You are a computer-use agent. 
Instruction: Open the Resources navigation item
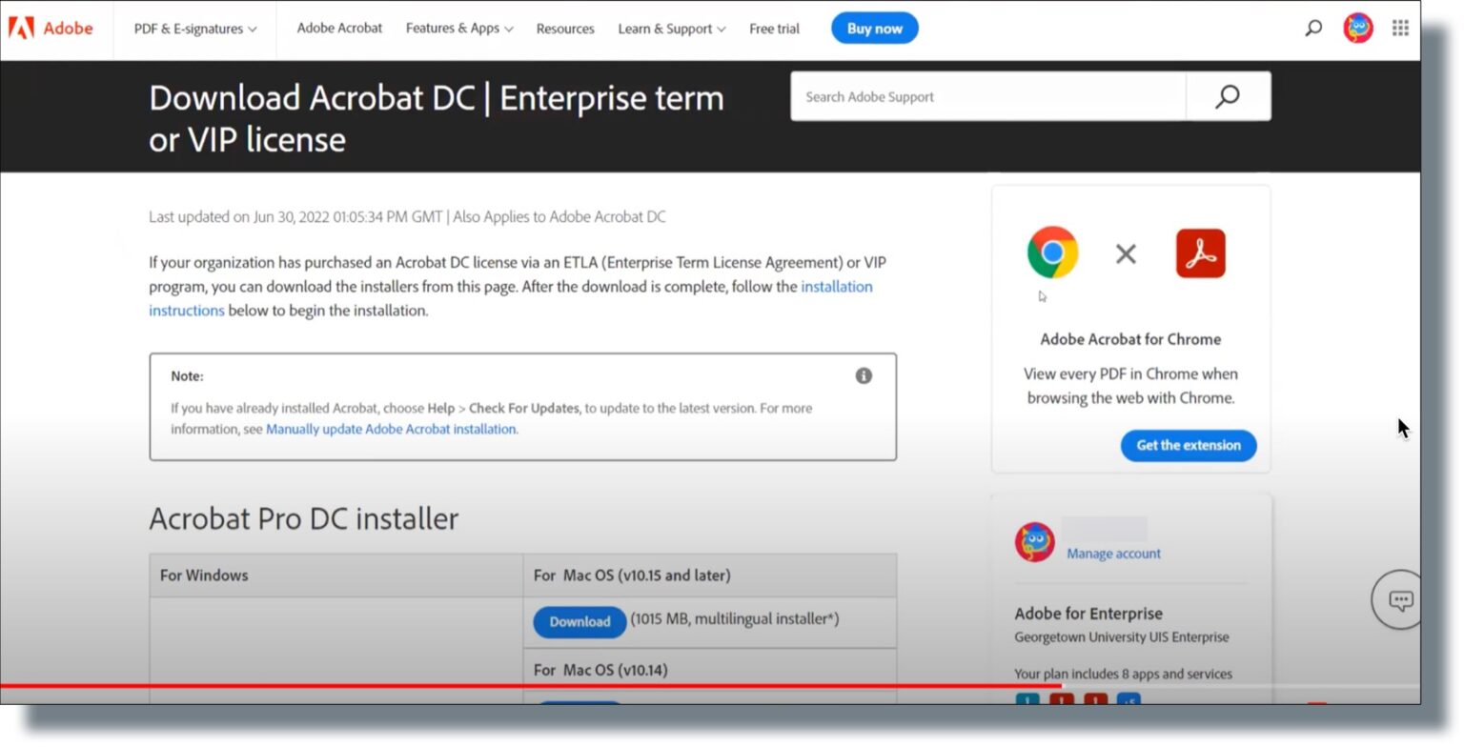click(565, 29)
